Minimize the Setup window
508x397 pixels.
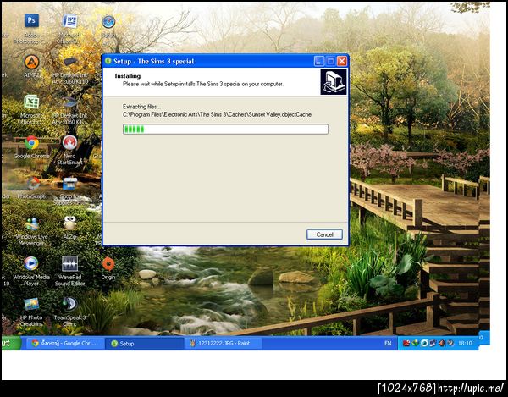319,61
